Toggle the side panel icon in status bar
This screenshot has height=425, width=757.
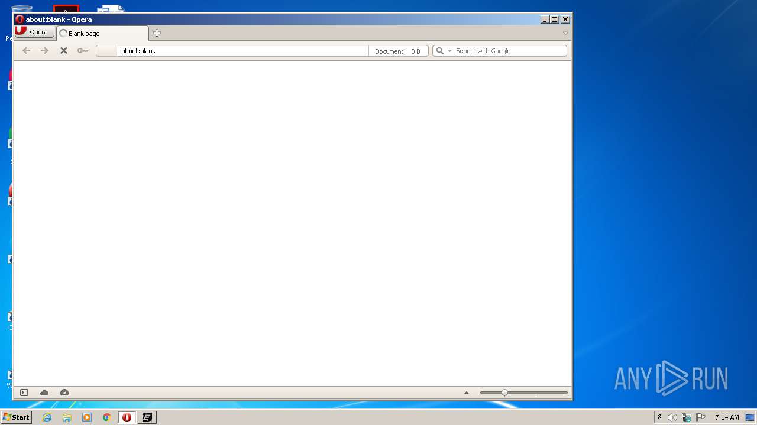[24, 393]
